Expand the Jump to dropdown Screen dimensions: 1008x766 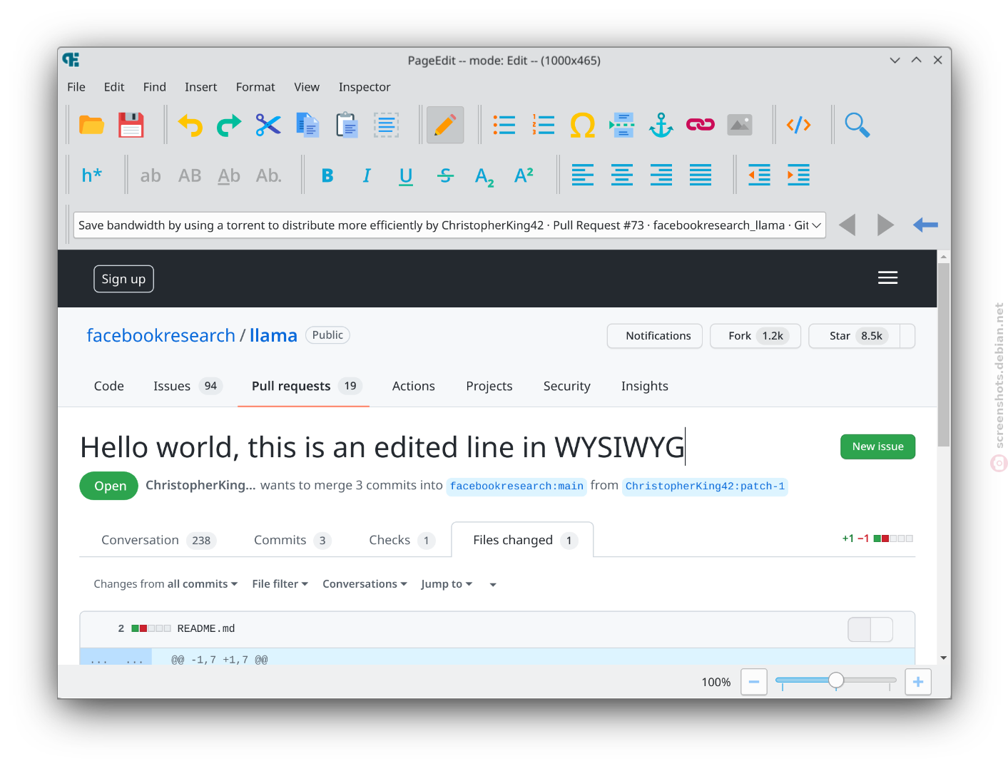(447, 584)
